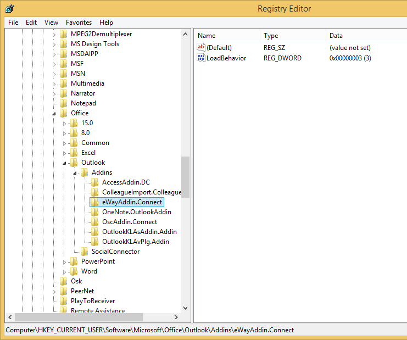Click the Addins folder icon
This screenshot has width=407, height=340.
pos(85,172)
